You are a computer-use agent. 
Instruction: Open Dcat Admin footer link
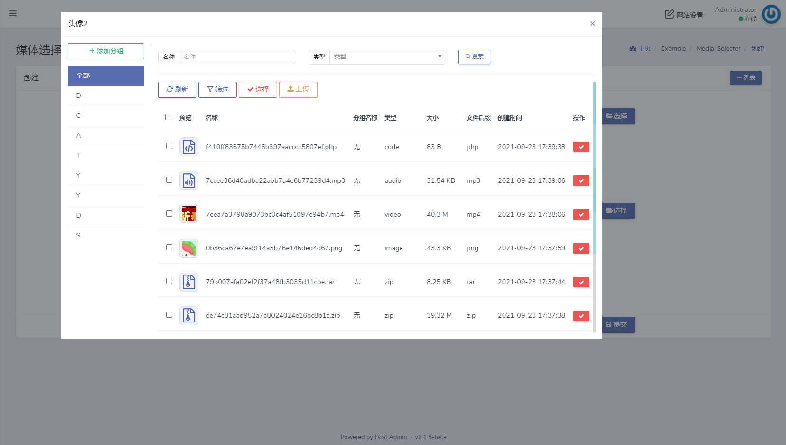click(391, 437)
